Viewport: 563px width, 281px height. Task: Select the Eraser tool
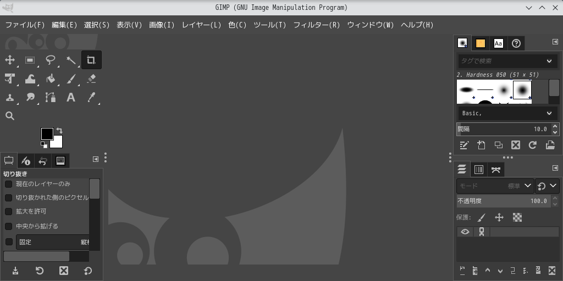pos(92,78)
